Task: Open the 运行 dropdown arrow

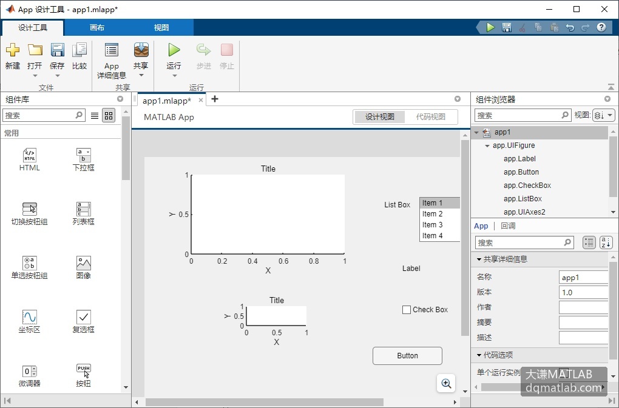Action: pos(174,75)
